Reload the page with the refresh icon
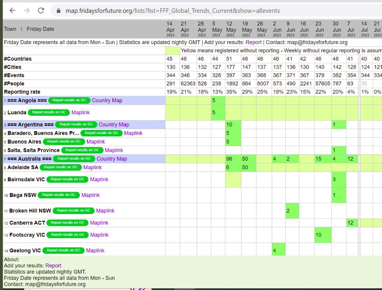This screenshot has height=290, width=382. pyautogui.click(x=41, y=10)
